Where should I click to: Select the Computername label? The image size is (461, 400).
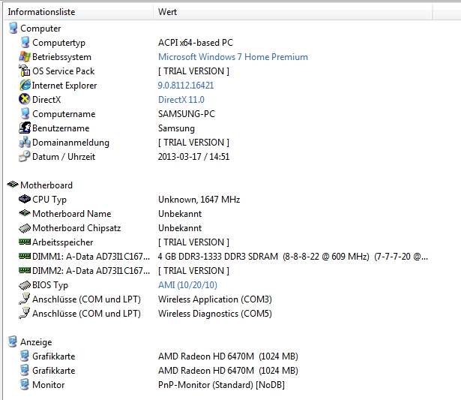click(x=64, y=114)
